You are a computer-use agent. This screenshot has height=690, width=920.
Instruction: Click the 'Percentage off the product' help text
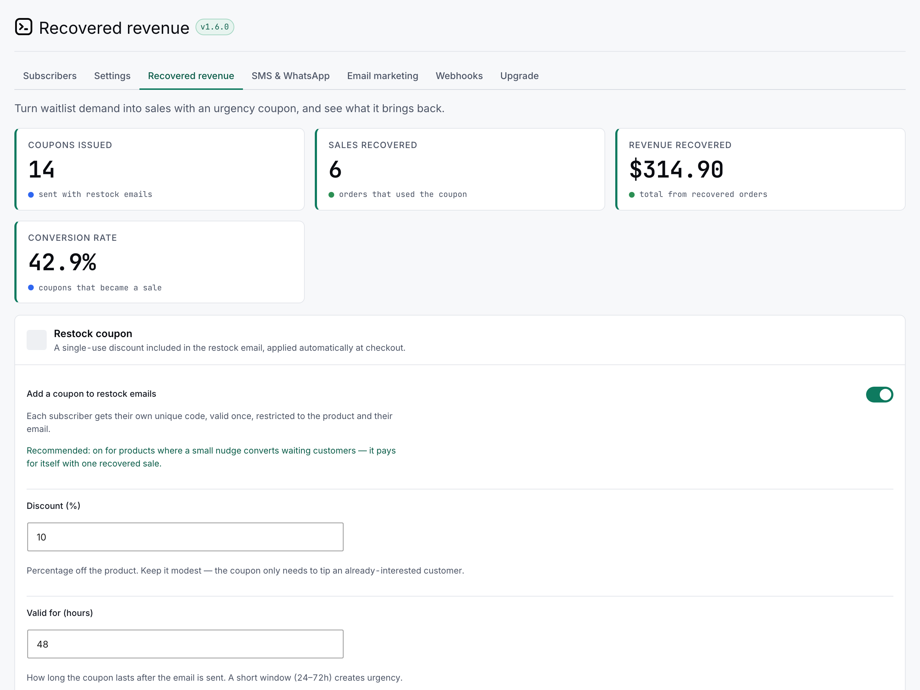(x=245, y=570)
